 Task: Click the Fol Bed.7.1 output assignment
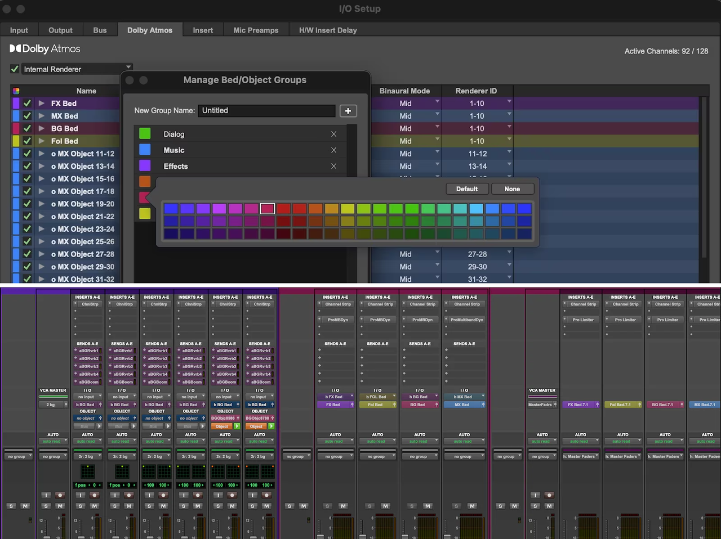(x=622, y=405)
